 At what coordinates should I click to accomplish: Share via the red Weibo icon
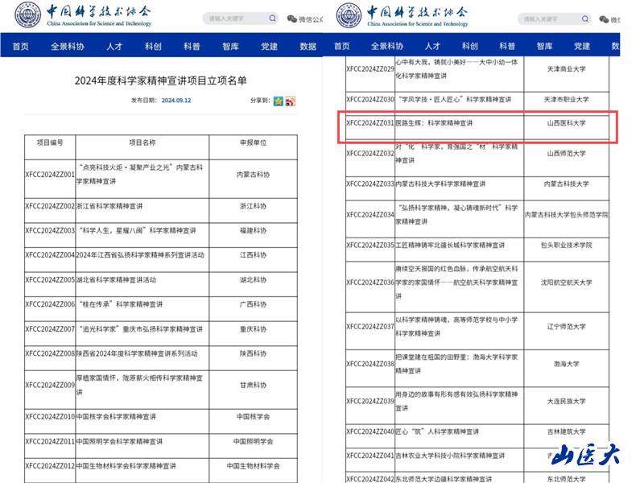click(x=290, y=101)
